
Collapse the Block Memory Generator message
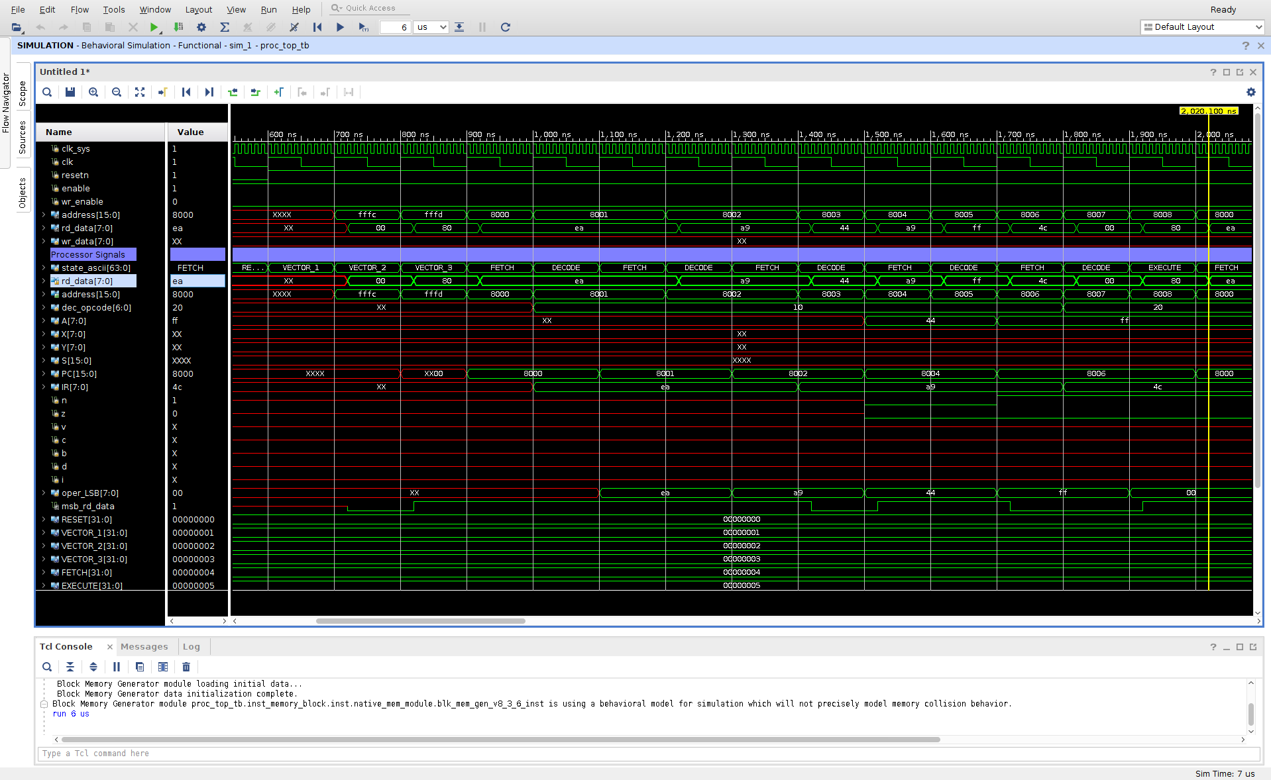pos(44,704)
